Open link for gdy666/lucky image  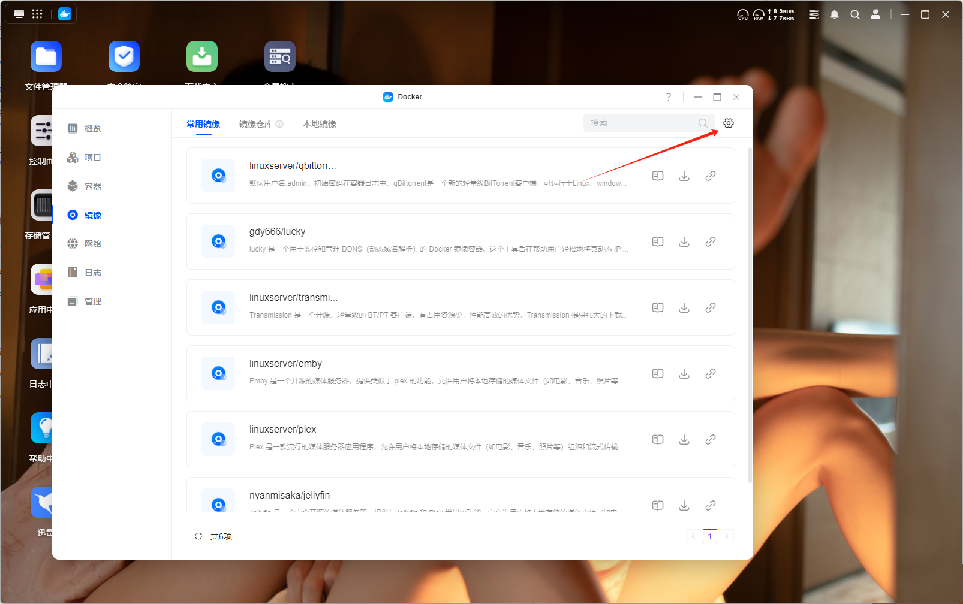(x=711, y=241)
